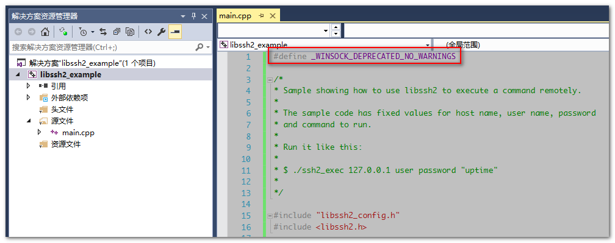
Task: Select the libssh2_example project node
Action: [x=71, y=74]
